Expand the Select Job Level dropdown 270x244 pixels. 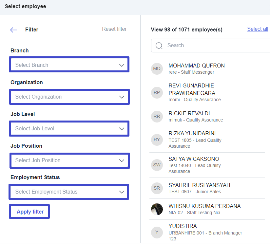coord(69,128)
